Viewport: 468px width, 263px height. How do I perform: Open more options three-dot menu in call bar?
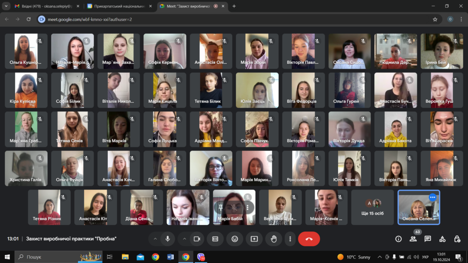pyautogui.click(x=290, y=239)
